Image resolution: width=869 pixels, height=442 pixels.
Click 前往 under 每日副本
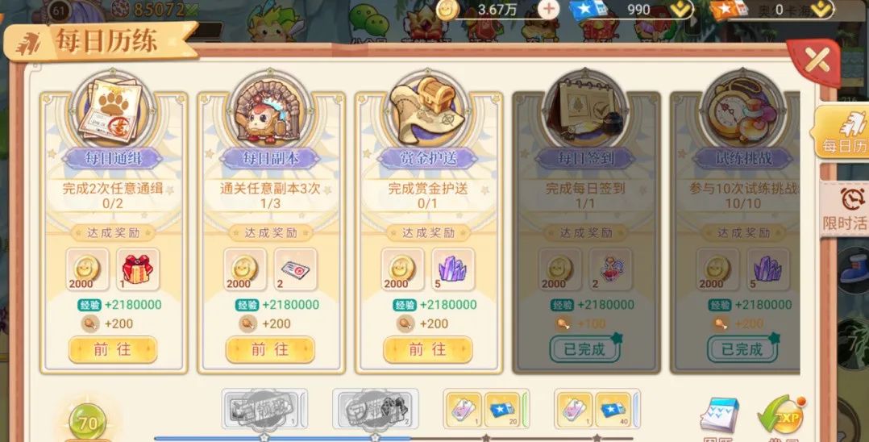pos(271,350)
